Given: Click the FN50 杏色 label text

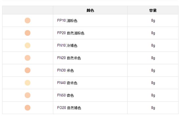Looking at the screenshot, I should [65, 95].
